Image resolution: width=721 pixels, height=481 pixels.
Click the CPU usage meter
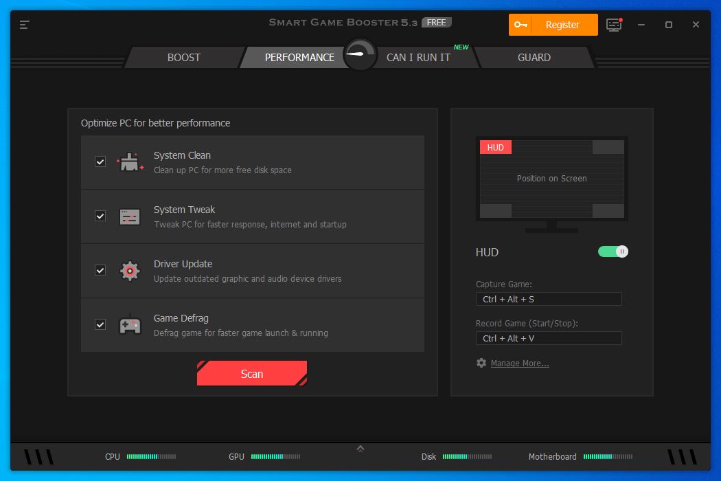click(151, 456)
